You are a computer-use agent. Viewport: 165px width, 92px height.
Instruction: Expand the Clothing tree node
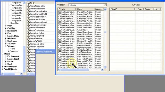click(6, 28)
